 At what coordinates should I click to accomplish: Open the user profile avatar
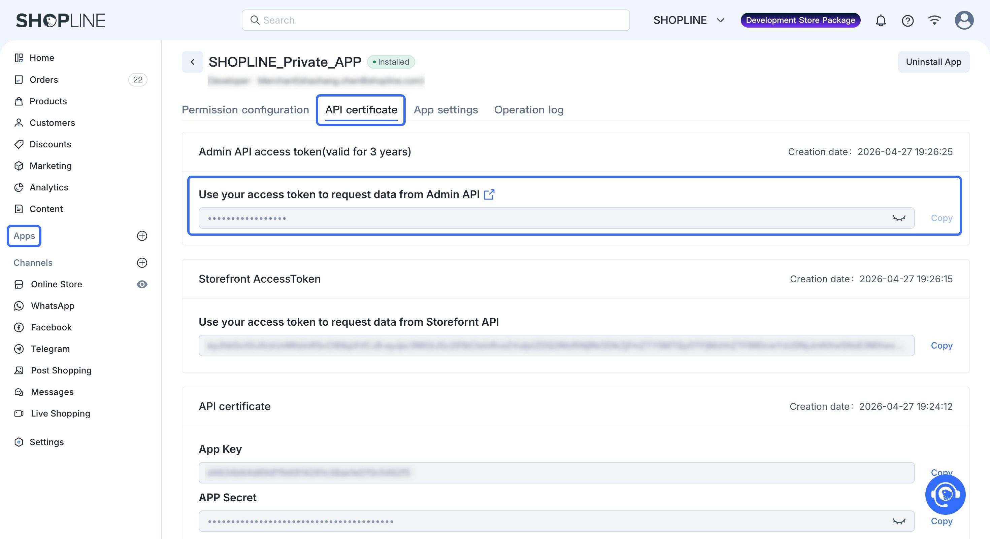point(964,20)
